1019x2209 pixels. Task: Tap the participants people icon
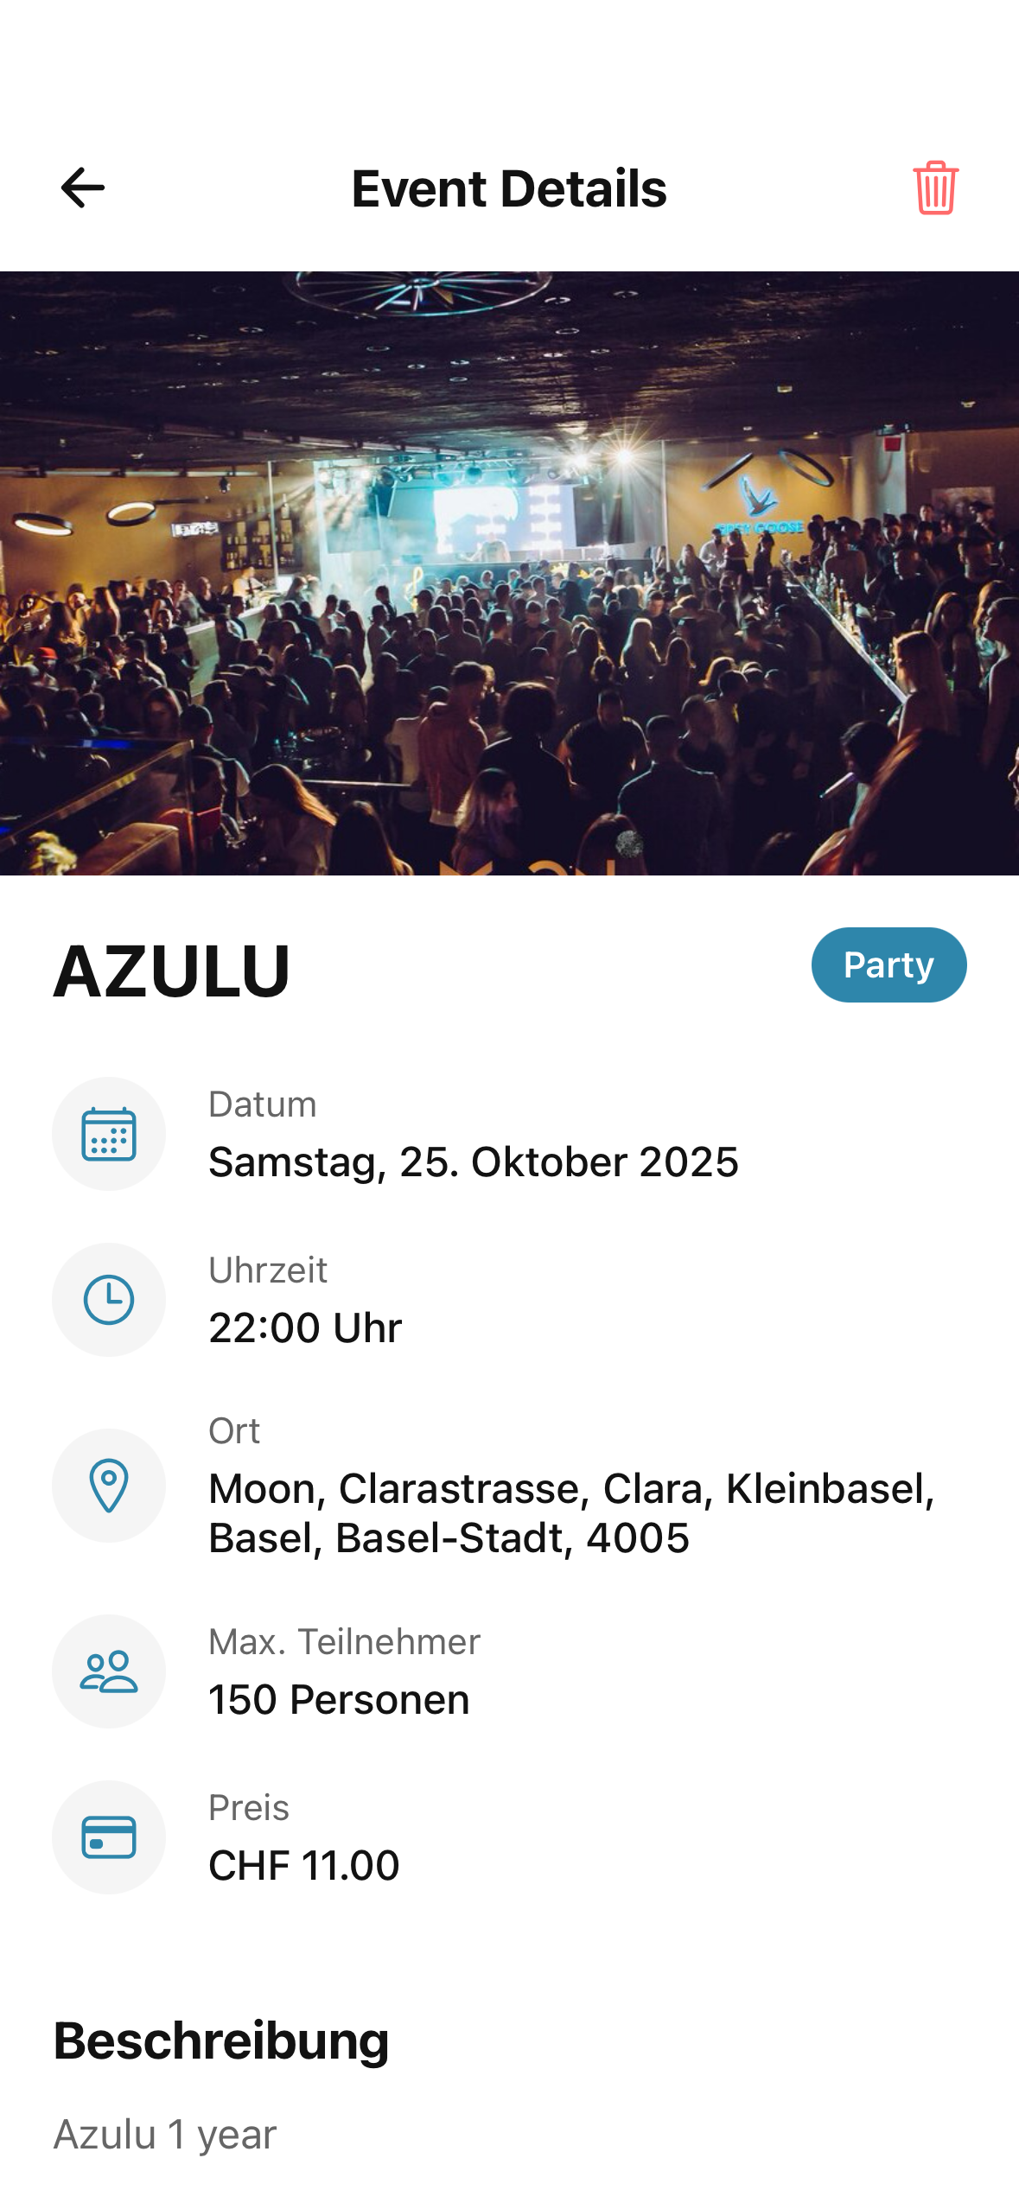(109, 1671)
